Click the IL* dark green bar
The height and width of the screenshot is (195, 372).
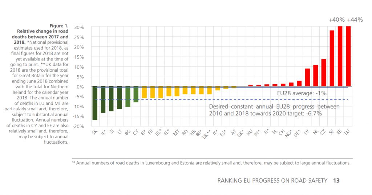click(103, 100)
